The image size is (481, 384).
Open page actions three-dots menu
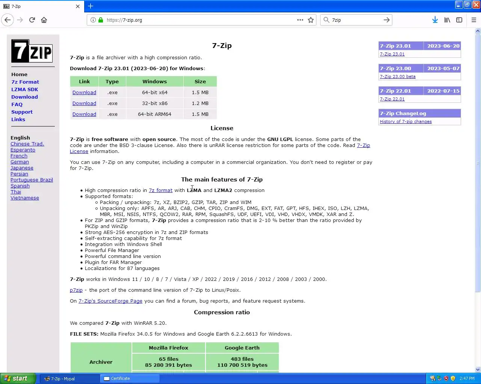[300, 20]
